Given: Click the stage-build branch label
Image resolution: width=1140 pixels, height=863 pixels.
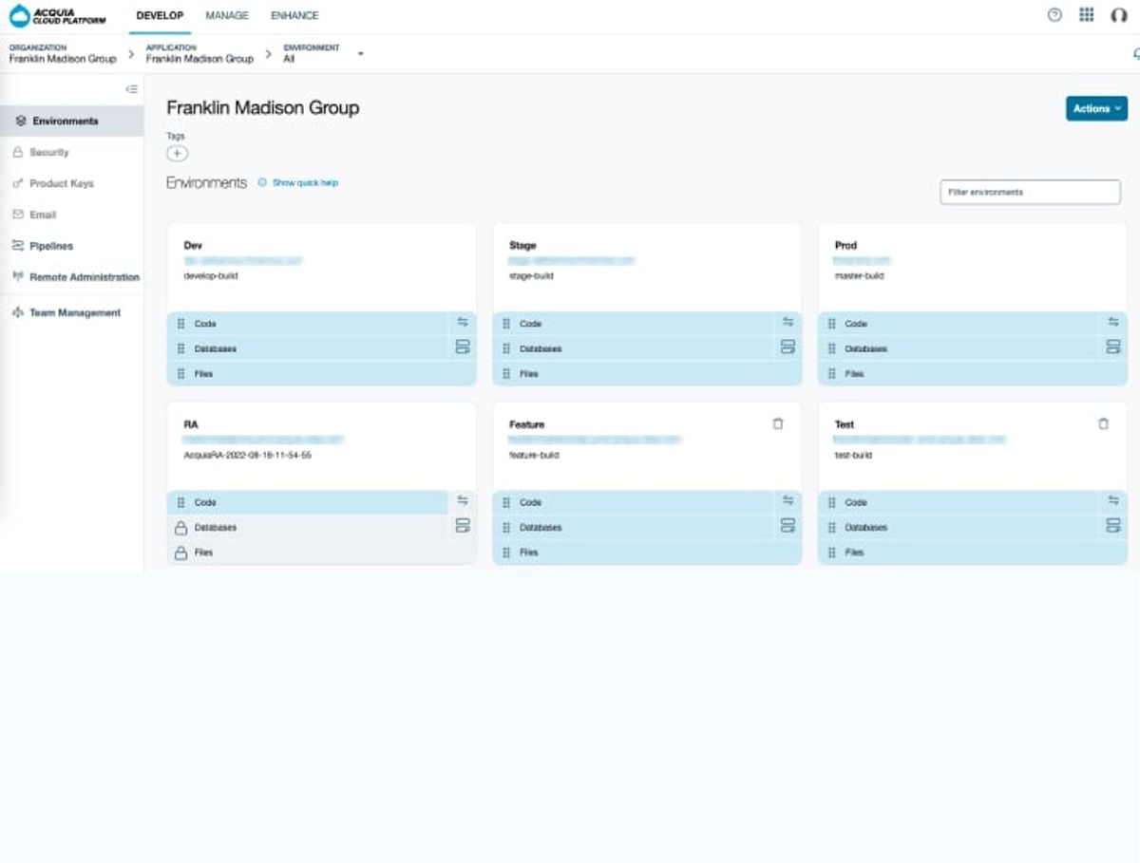Looking at the screenshot, I should tap(531, 276).
